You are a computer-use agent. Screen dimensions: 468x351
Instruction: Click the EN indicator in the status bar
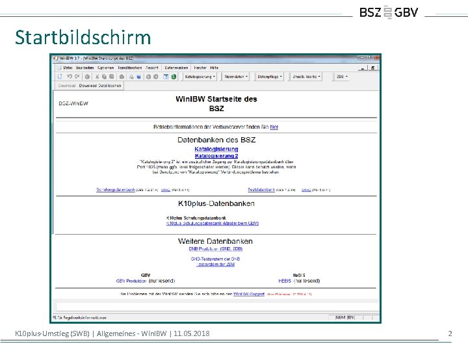pos(350,317)
